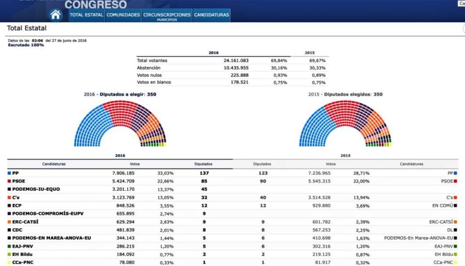Go to the Candidaturas tab
This screenshot has width=465, height=266.
(211, 15)
